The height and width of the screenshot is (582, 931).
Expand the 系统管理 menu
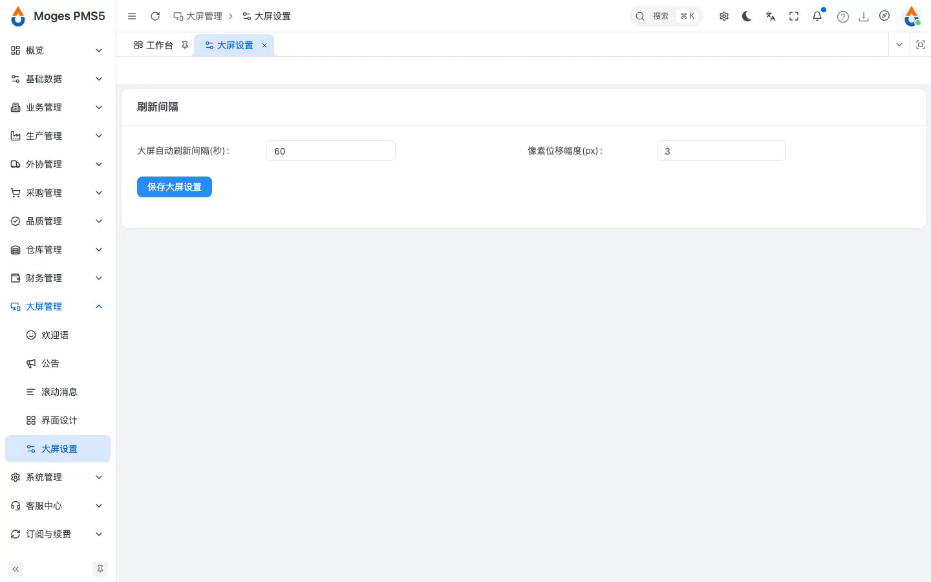[58, 477]
